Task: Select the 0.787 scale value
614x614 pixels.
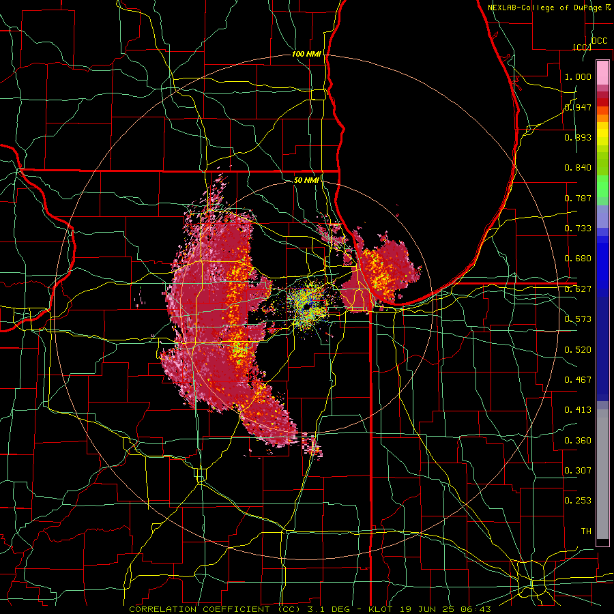Action: coord(578,198)
